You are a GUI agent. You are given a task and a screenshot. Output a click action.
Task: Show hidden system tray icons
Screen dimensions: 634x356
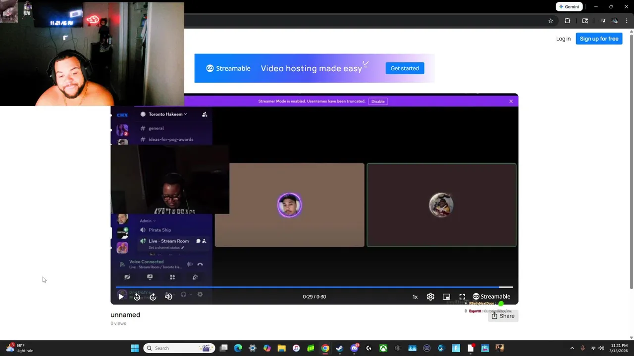point(572,348)
